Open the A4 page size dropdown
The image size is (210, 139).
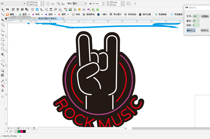point(24,4)
